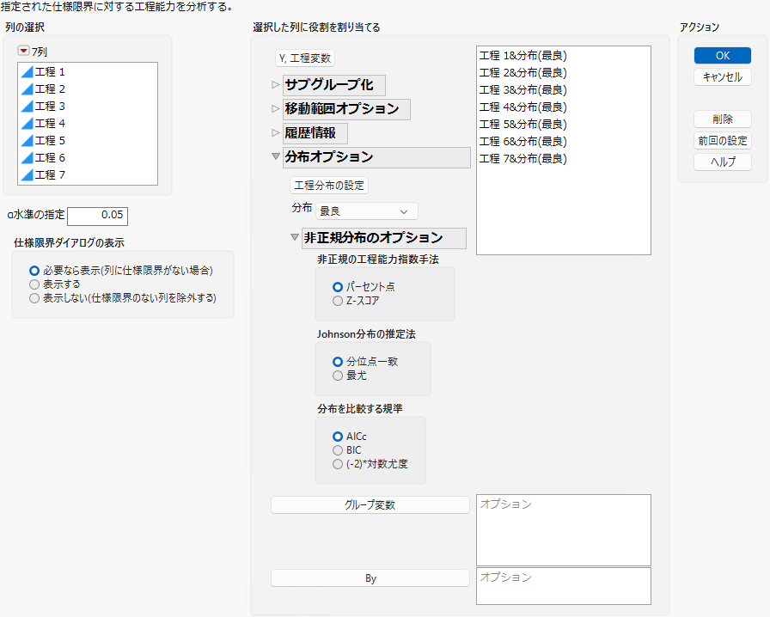Click the グループ変数 optional drop box

point(564,530)
